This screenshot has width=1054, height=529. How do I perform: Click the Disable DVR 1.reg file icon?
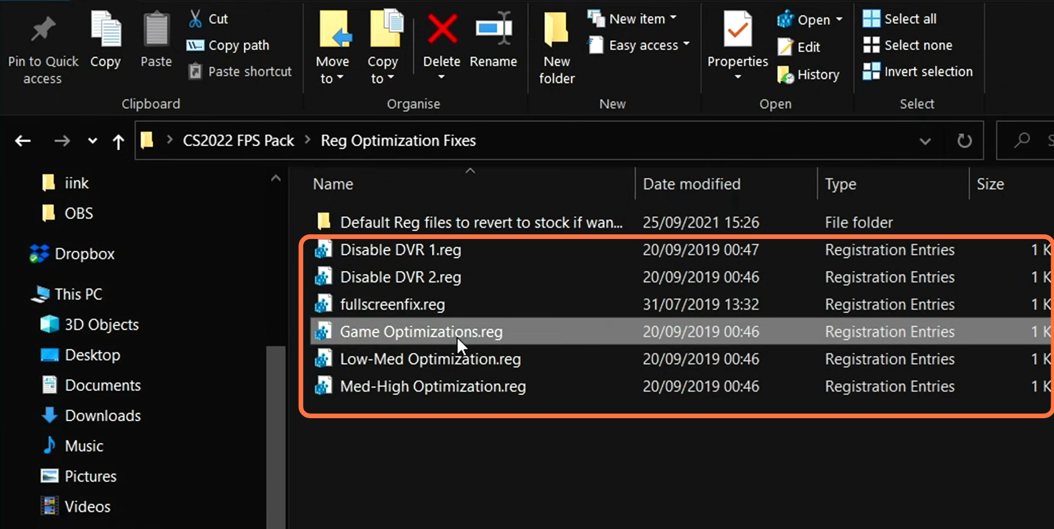tap(323, 249)
